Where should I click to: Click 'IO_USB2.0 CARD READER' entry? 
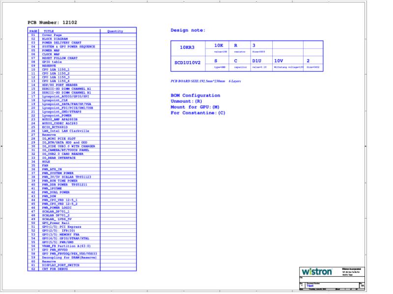[63, 154]
